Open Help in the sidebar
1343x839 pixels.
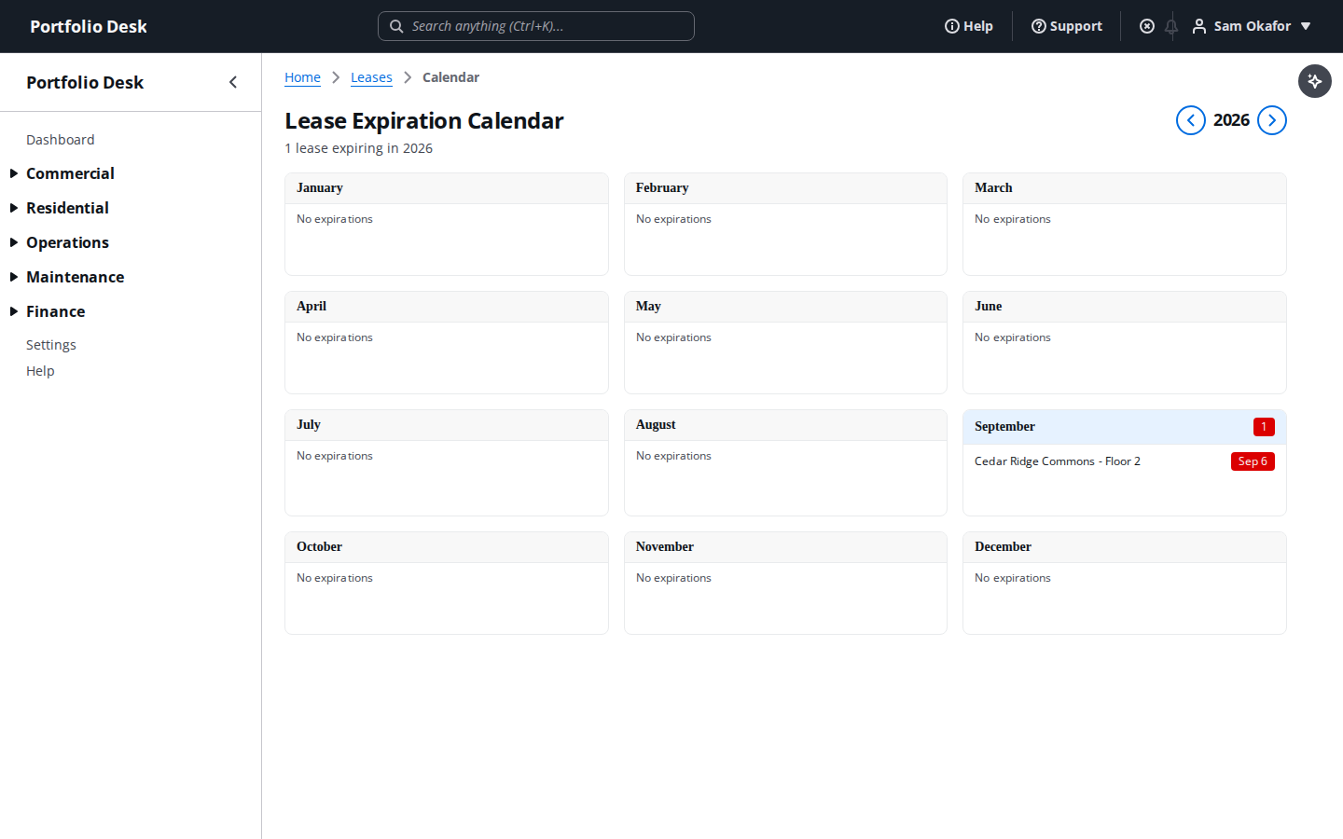click(40, 371)
